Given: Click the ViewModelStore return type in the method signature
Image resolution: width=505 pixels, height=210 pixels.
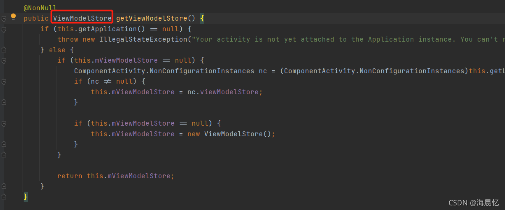Looking at the screenshot, I should [x=82, y=18].
